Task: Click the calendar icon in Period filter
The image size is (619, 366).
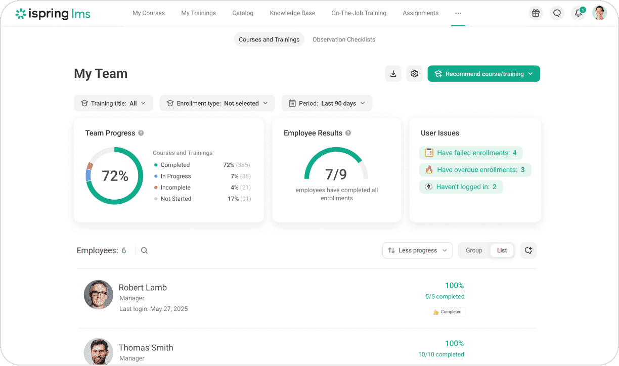Action: (x=292, y=103)
